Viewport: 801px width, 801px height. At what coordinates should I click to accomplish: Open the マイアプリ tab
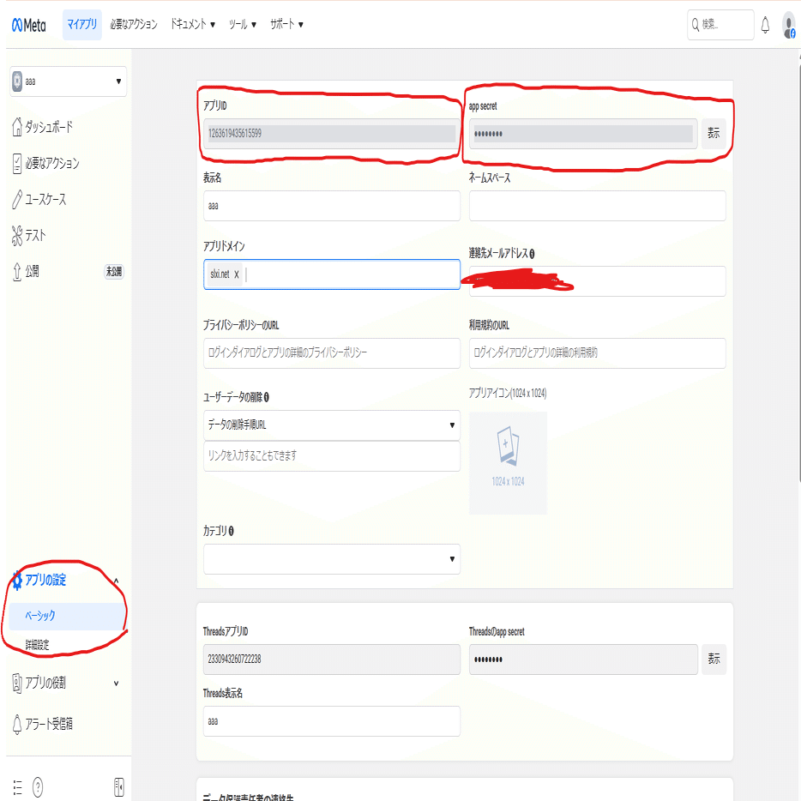coord(81,25)
